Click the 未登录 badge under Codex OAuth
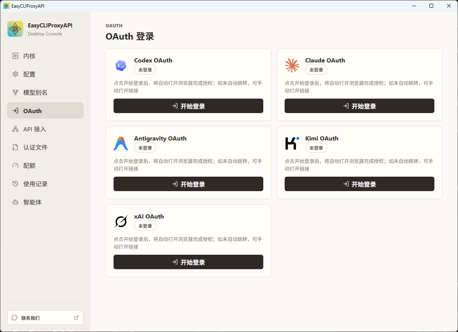 (x=145, y=70)
